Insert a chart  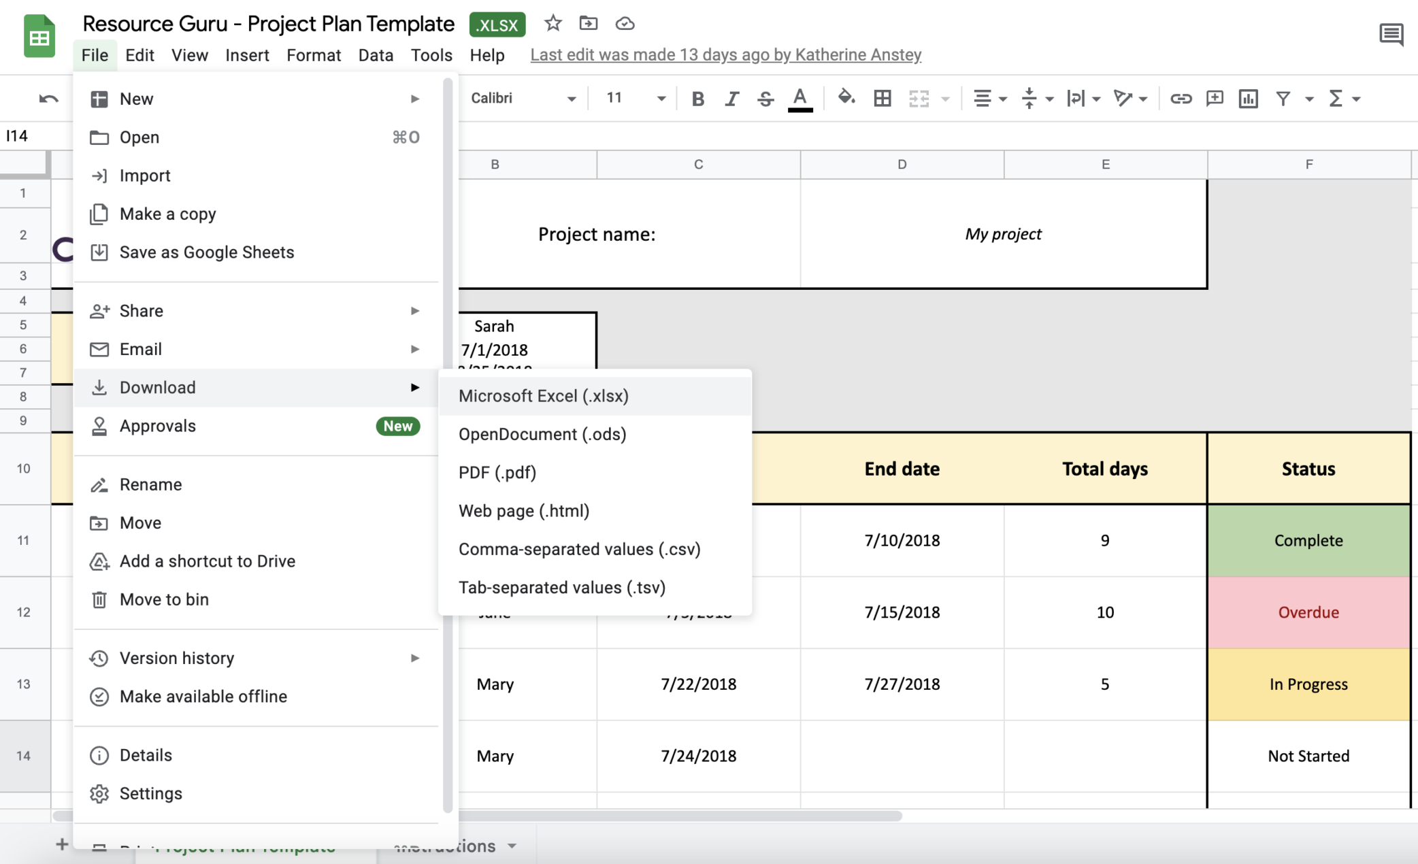[x=1248, y=99]
